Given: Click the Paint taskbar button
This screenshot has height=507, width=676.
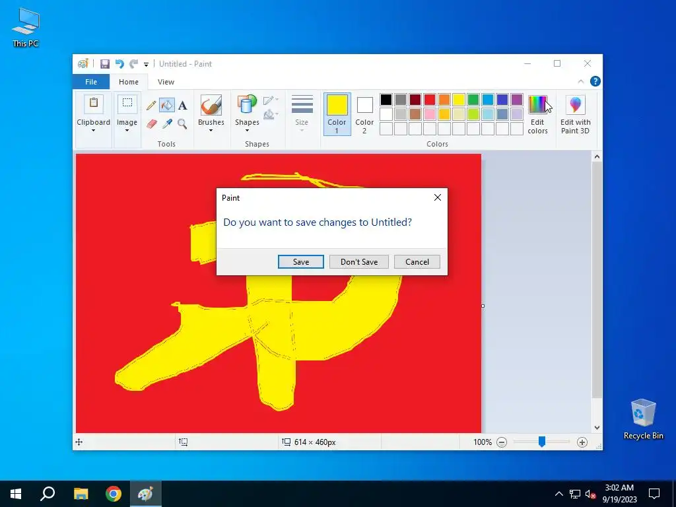Looking at the screenshot, I should click(x=145, y=494).
